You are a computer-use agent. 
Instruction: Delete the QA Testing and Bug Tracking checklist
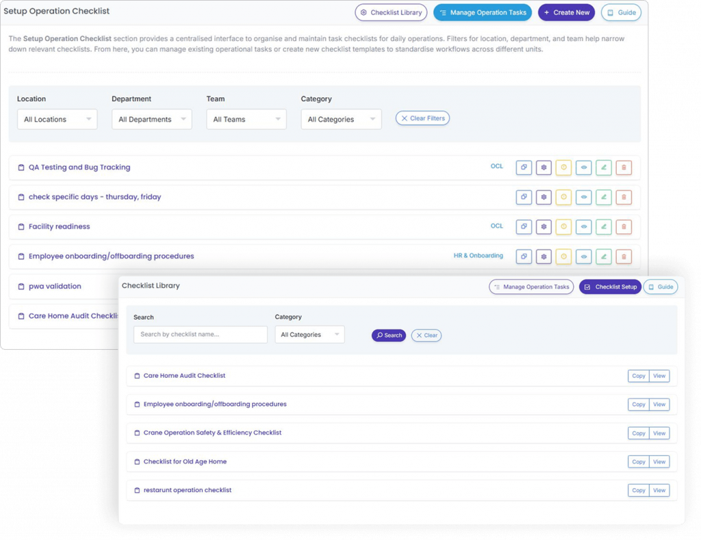coord(624,167)
